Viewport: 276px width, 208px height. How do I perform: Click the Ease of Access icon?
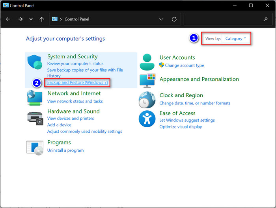147,119
